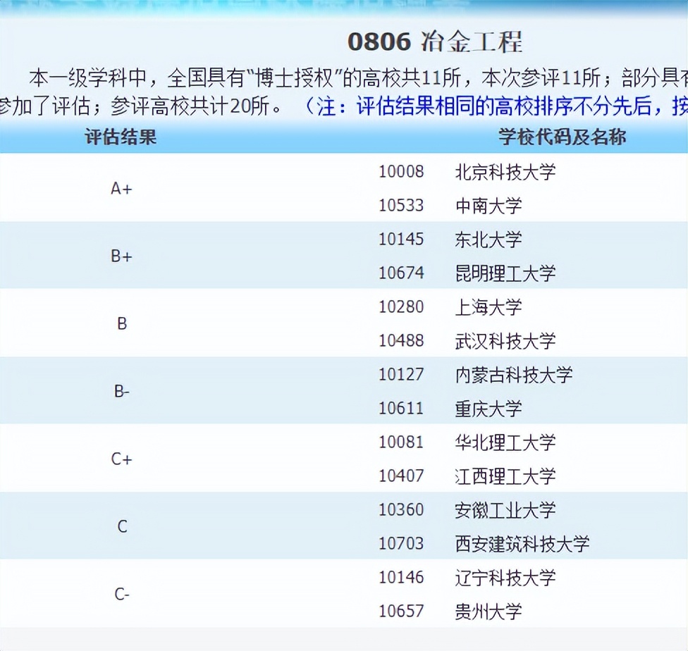Select 华北理工大学 entry

coord(505,442)
